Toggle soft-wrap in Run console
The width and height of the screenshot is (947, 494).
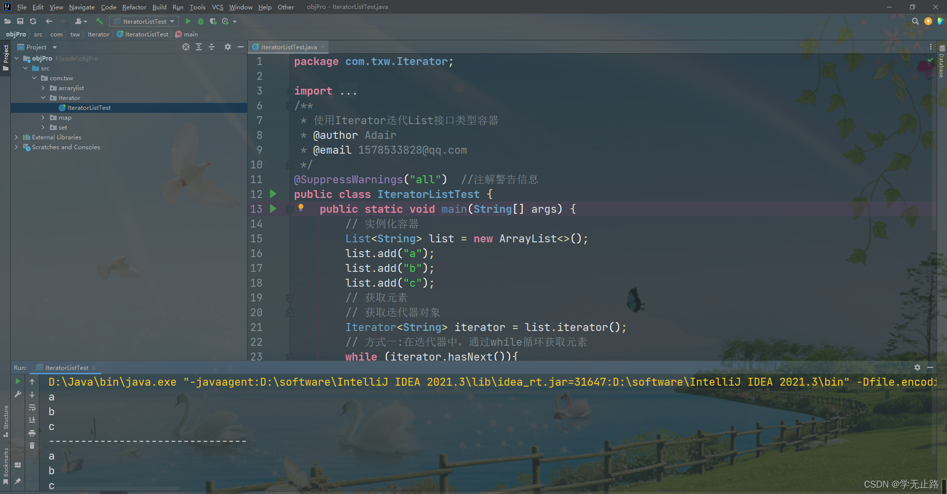pos(32,407)
